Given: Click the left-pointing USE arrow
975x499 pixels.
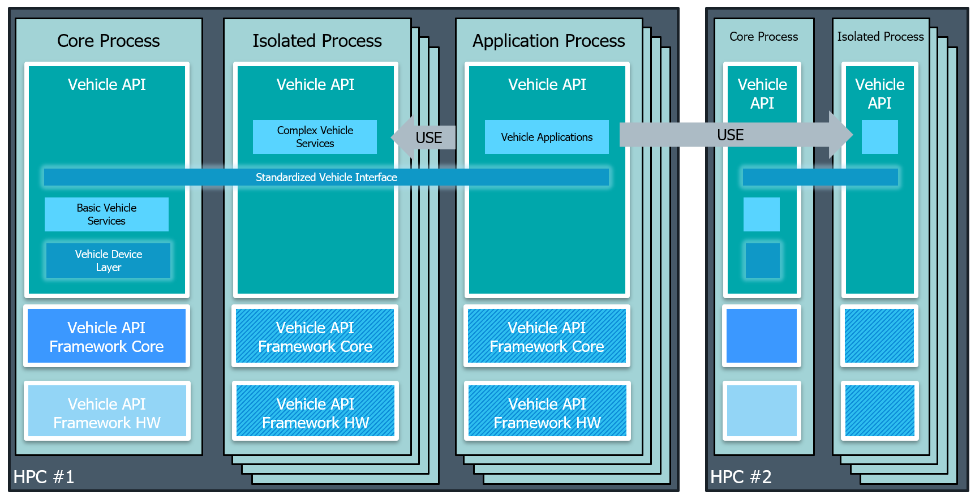Looking at the screenshot, I should click(424, 137).
